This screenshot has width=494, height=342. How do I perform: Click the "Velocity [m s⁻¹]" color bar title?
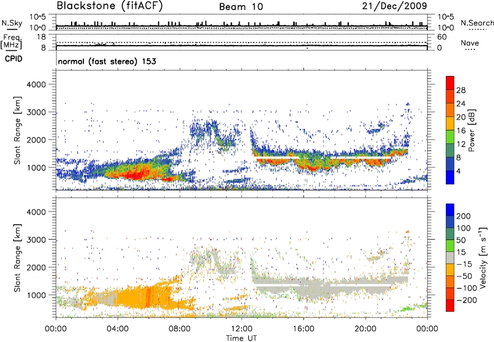[482, 257]
